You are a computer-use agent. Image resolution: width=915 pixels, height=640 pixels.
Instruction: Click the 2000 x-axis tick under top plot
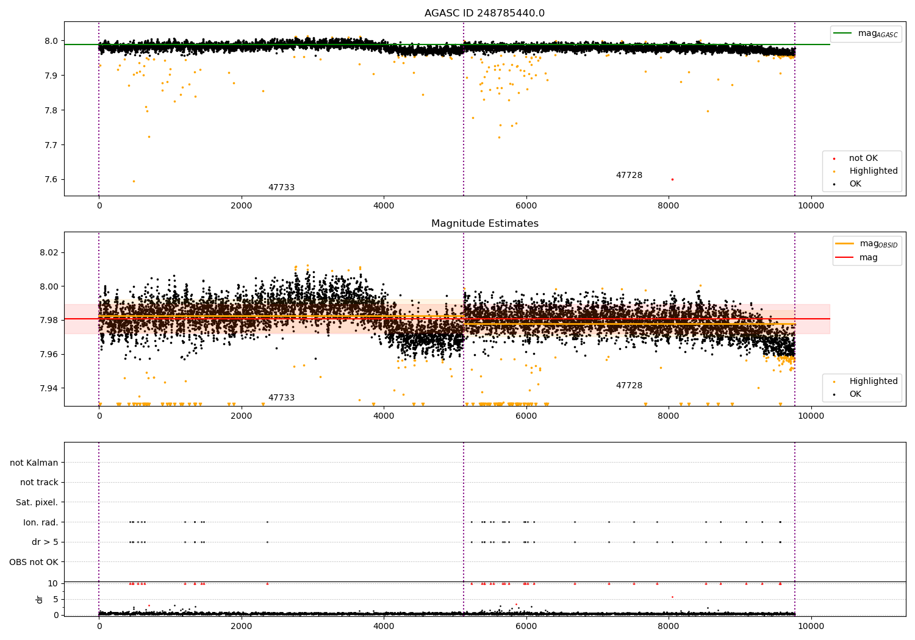pyautogui.click(x=242, y=206)
